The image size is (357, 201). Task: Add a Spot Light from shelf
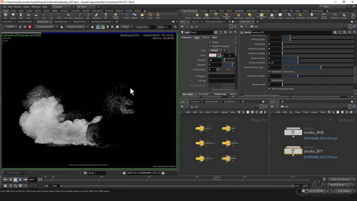[x=206, y=16]
